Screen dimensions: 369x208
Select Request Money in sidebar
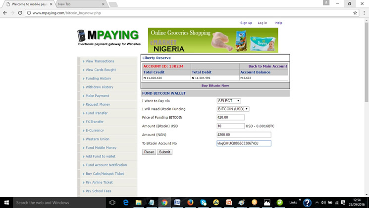(98, 104)
